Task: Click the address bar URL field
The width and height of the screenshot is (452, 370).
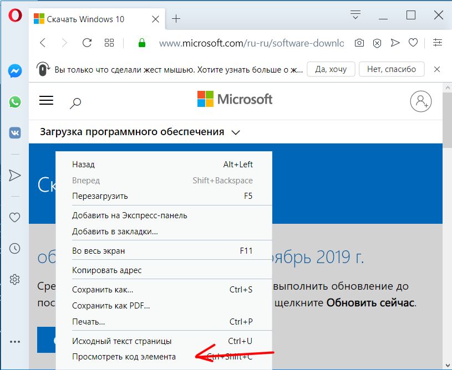Action: pos(251,43)
